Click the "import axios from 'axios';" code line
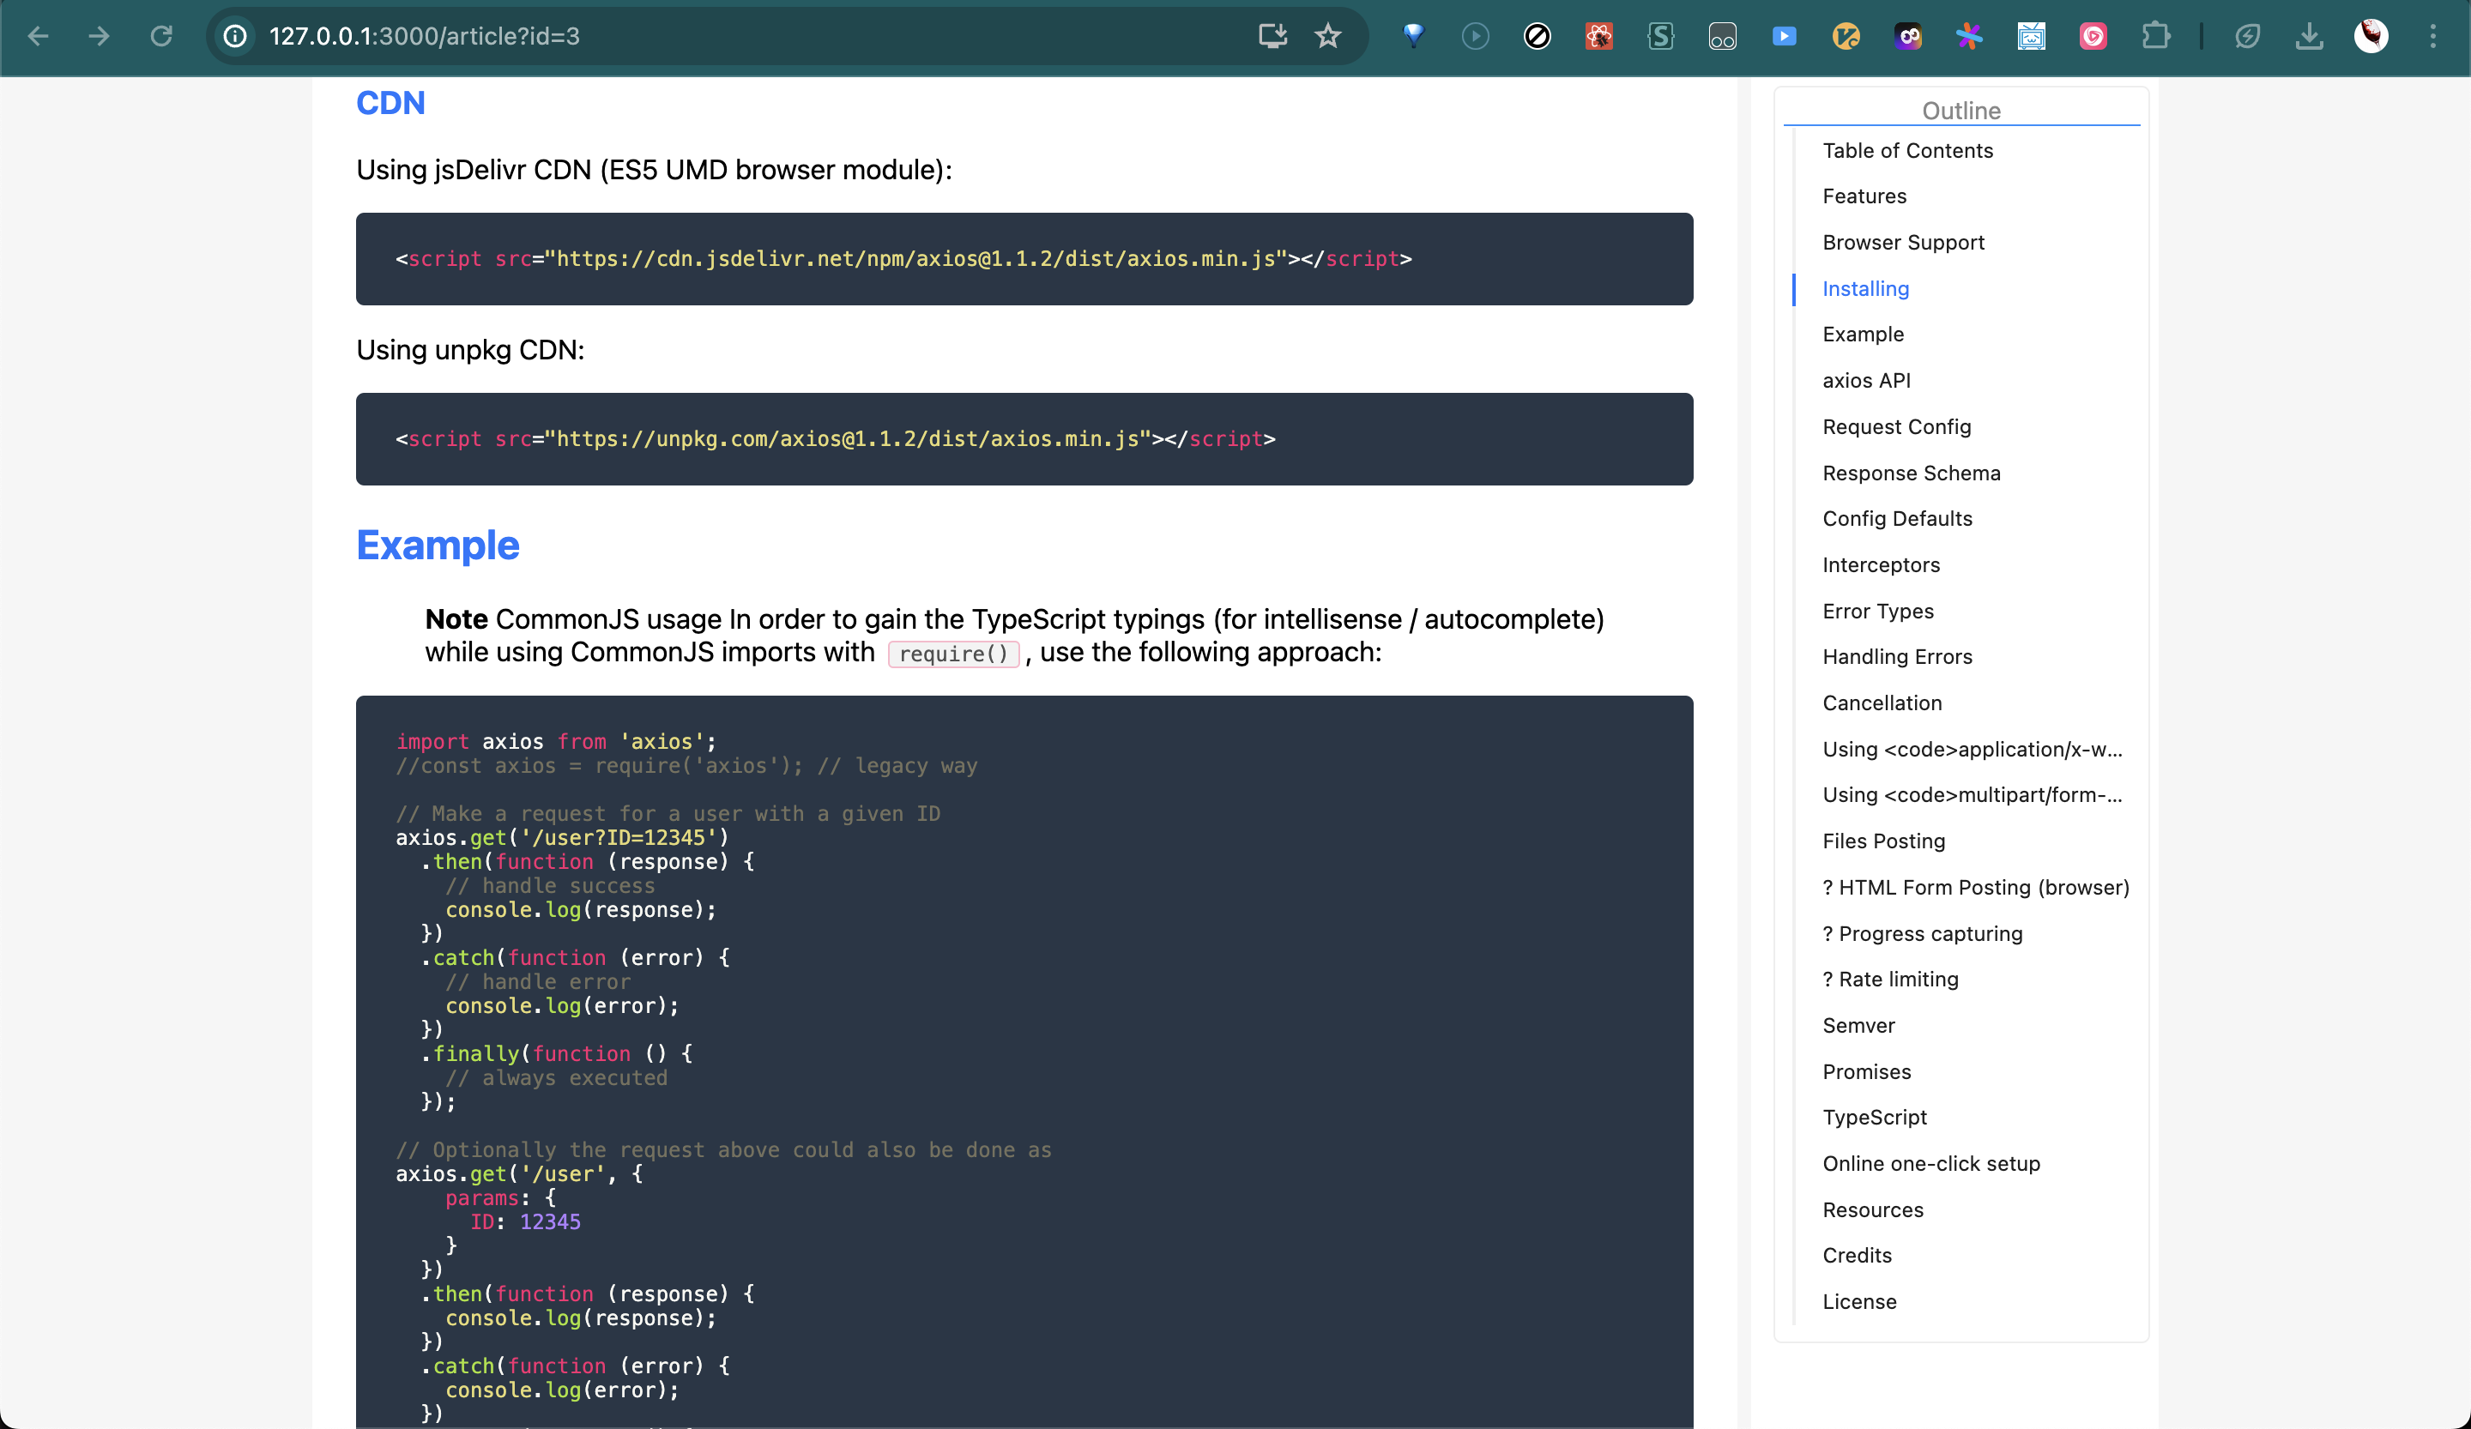 555,742
